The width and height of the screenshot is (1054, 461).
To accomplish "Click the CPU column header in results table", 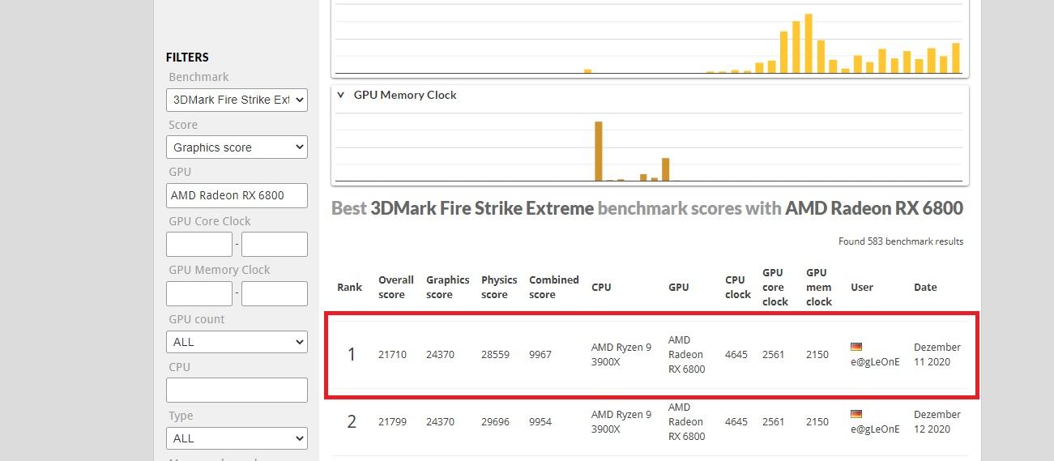I will click(x=601, y=287).
